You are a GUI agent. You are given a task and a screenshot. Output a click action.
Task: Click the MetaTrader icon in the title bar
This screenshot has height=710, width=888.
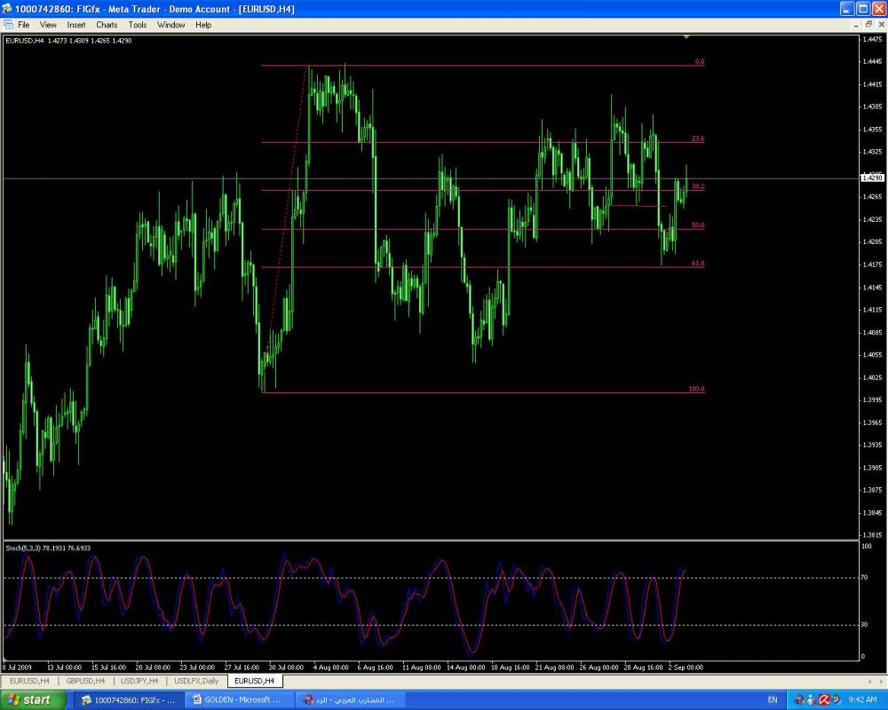[x=7, y=9]
